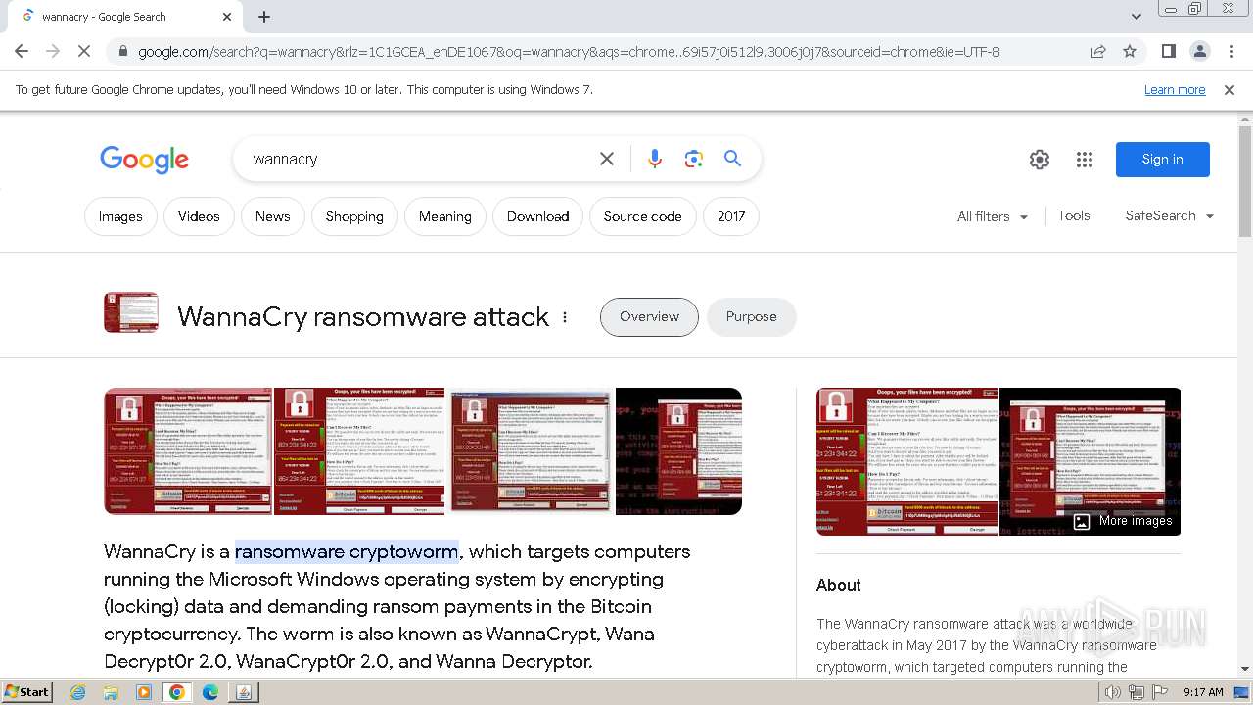Toggle the Chrome side panel icon
The image size is (1253, 705).
[x=1169, y=52]
